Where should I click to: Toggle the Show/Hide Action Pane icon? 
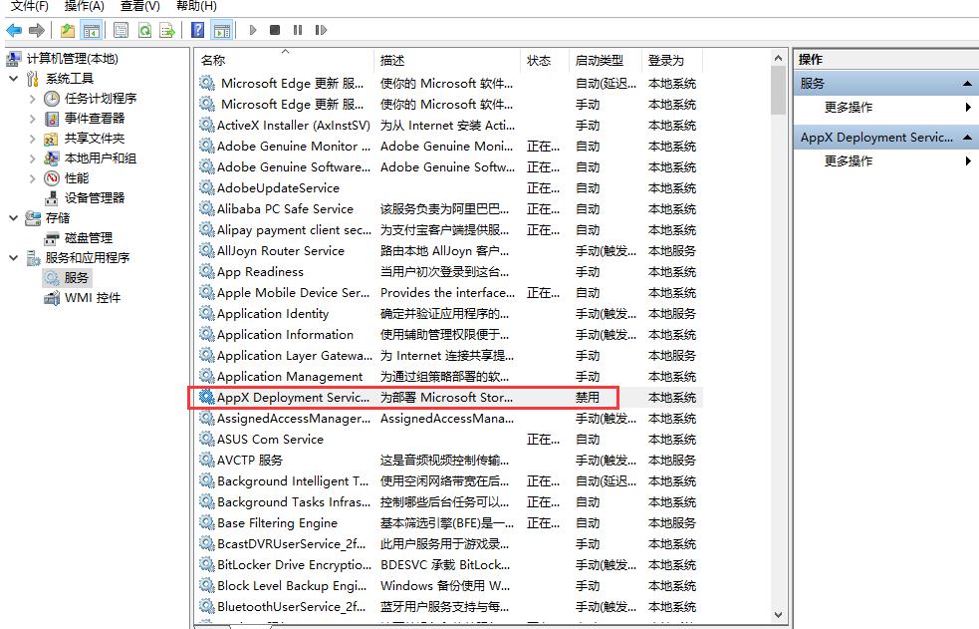(222, 30)
